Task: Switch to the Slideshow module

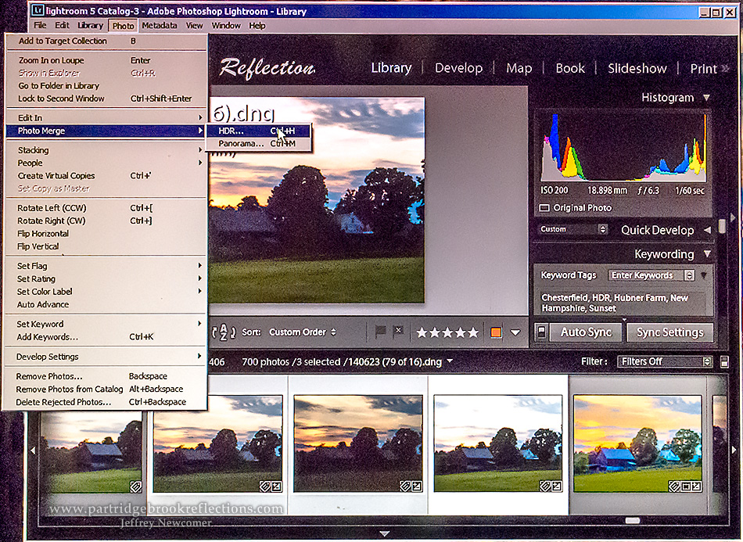Action: (637, 68)
